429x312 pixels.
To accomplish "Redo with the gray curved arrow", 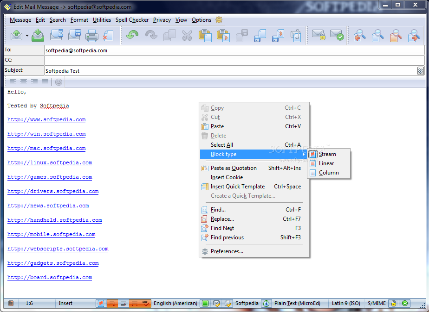I will point(151,36).
